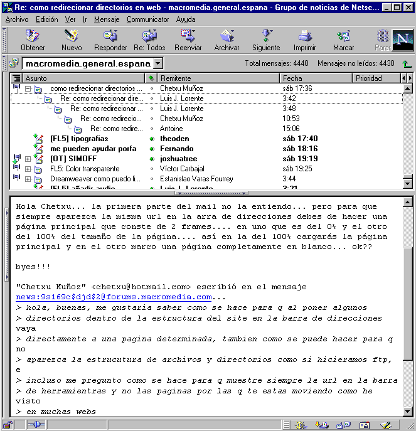Expand the Dreamweaver como puedo li... thread
Viewport: 416px width, 431px height.
pos(28,179)
